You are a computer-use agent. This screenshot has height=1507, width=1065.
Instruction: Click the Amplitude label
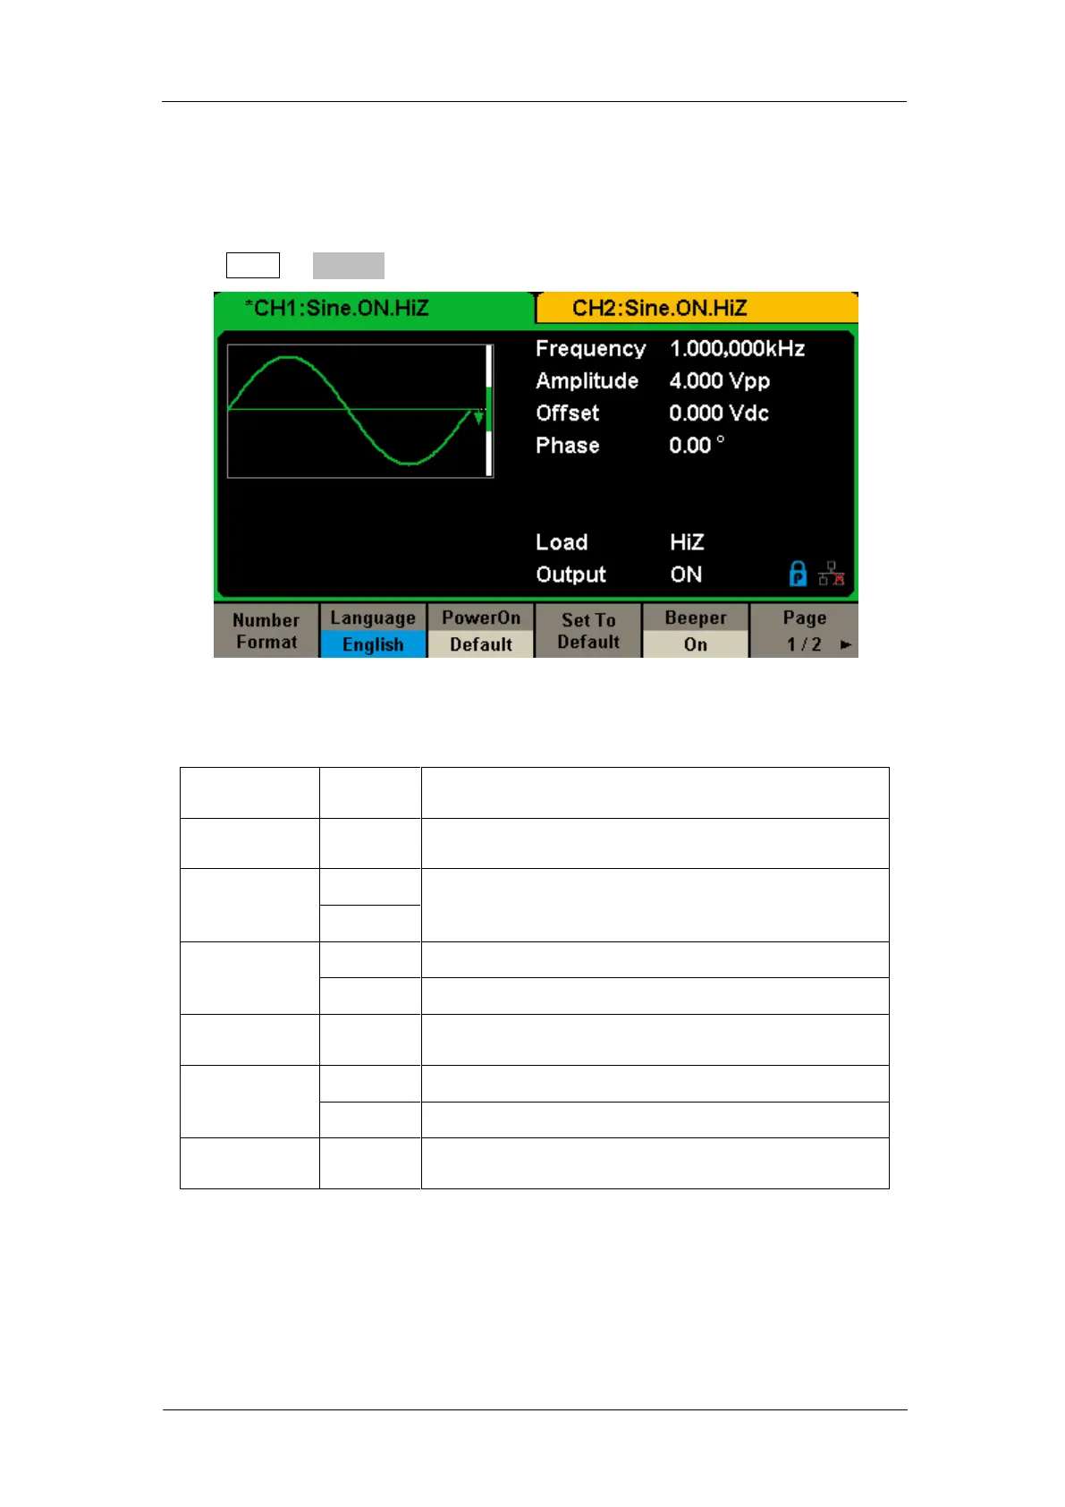pos(587,381)
